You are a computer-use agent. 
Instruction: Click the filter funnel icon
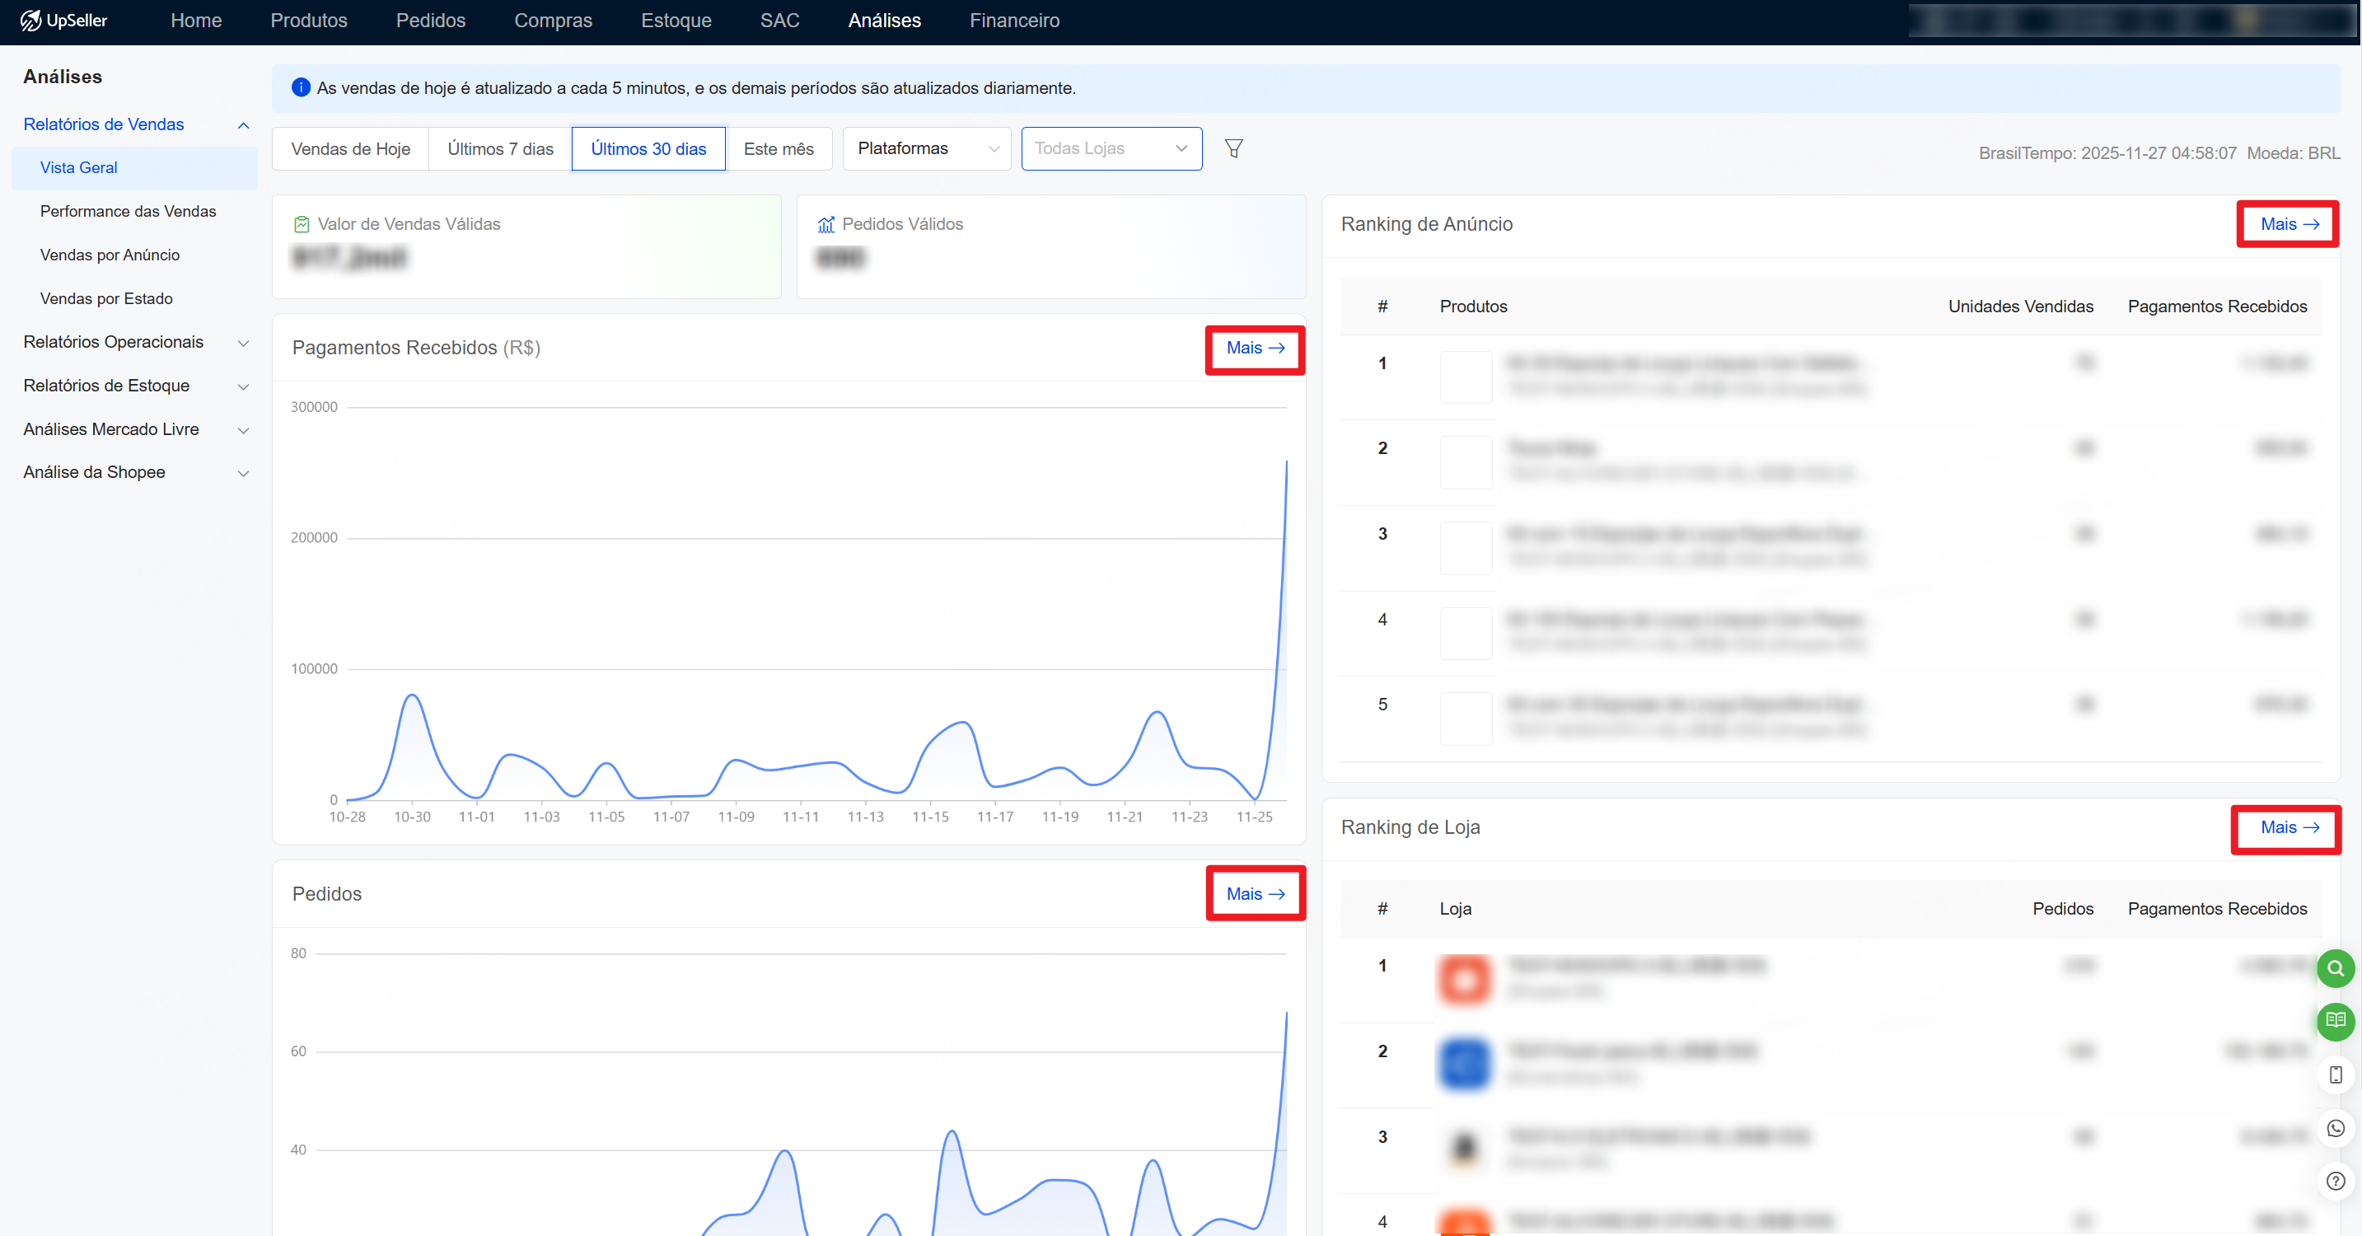coord(1233,148)
